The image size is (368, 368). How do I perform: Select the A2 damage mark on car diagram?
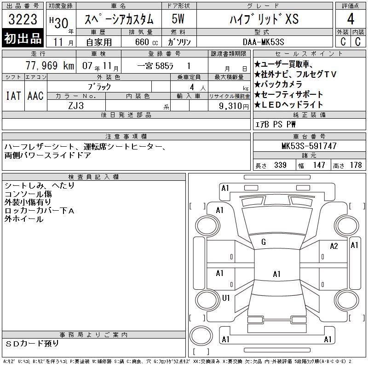(x=334, y=246)
